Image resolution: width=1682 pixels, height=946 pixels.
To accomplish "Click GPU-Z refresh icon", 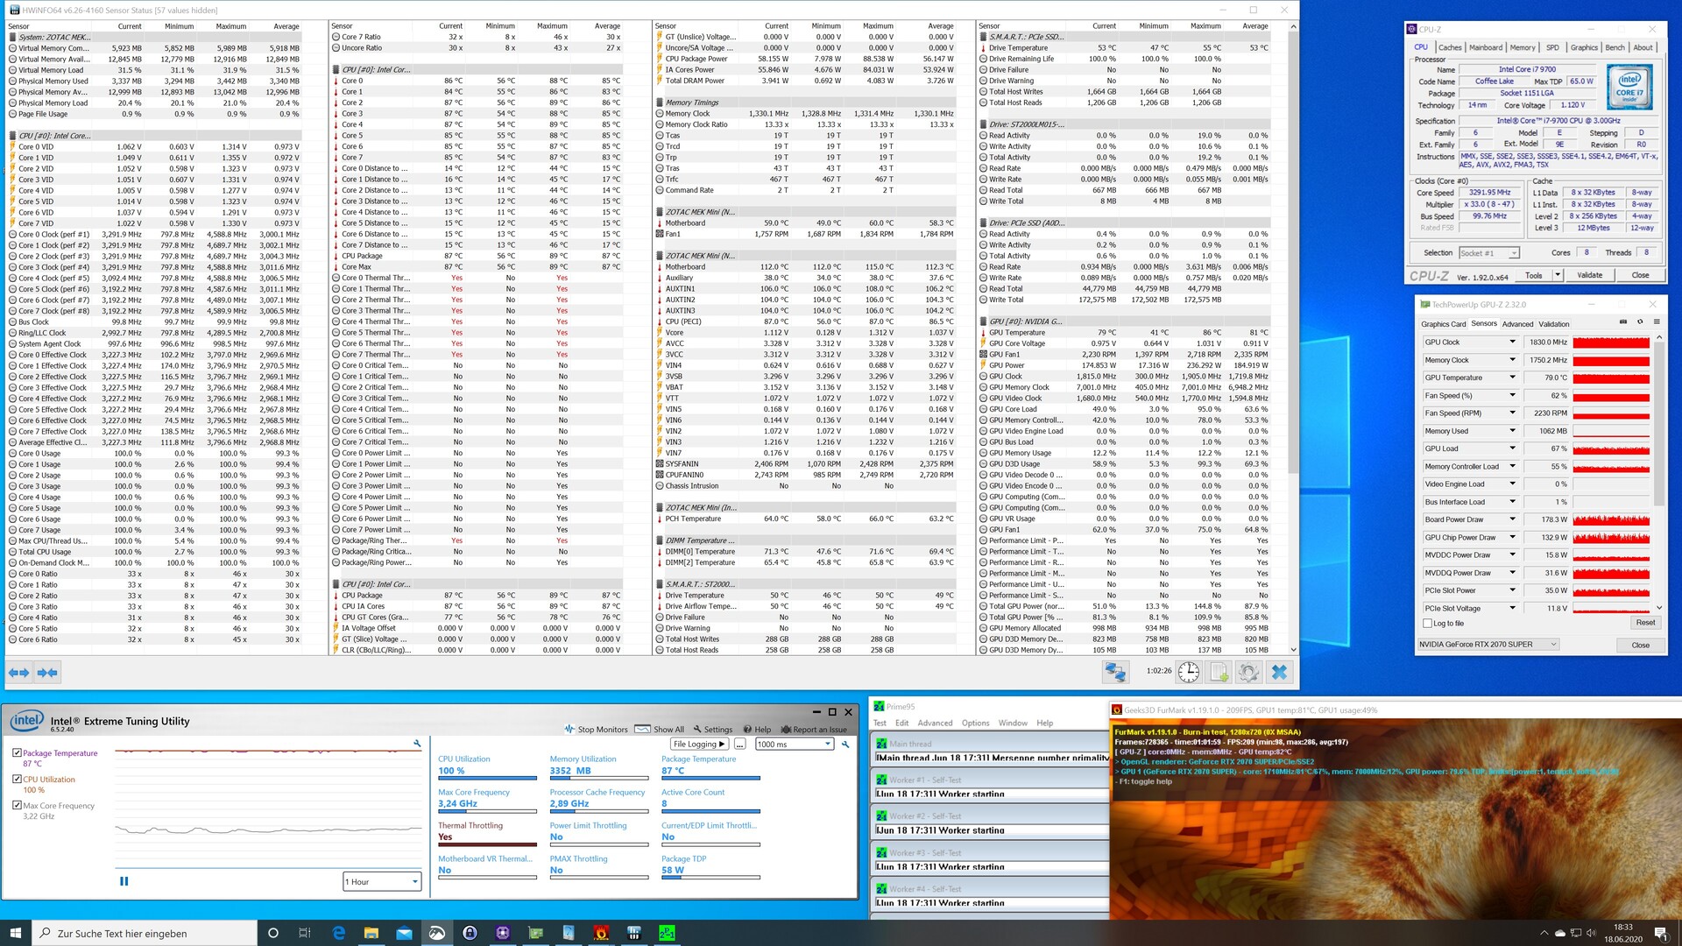I will click(x=1640, y=322).
